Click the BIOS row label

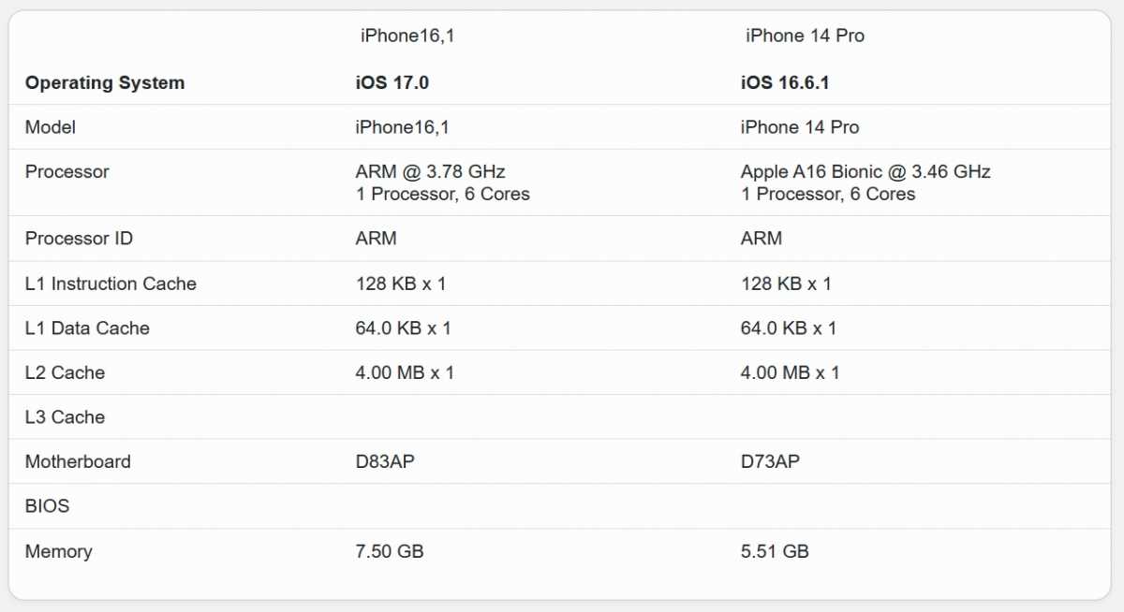coord(47,506)
